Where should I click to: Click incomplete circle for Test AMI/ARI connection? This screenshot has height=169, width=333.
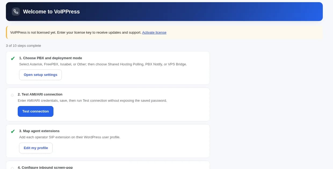[x=12, y=95]
